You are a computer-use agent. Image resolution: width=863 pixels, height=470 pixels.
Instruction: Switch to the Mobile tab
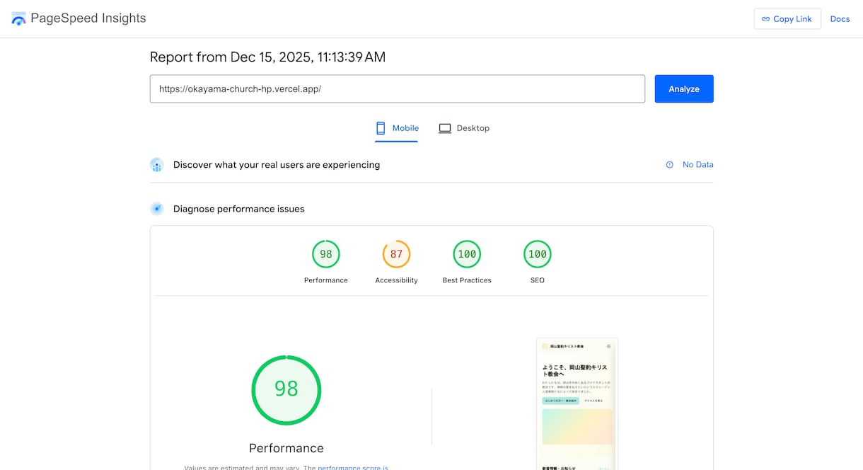pos(397,128)
